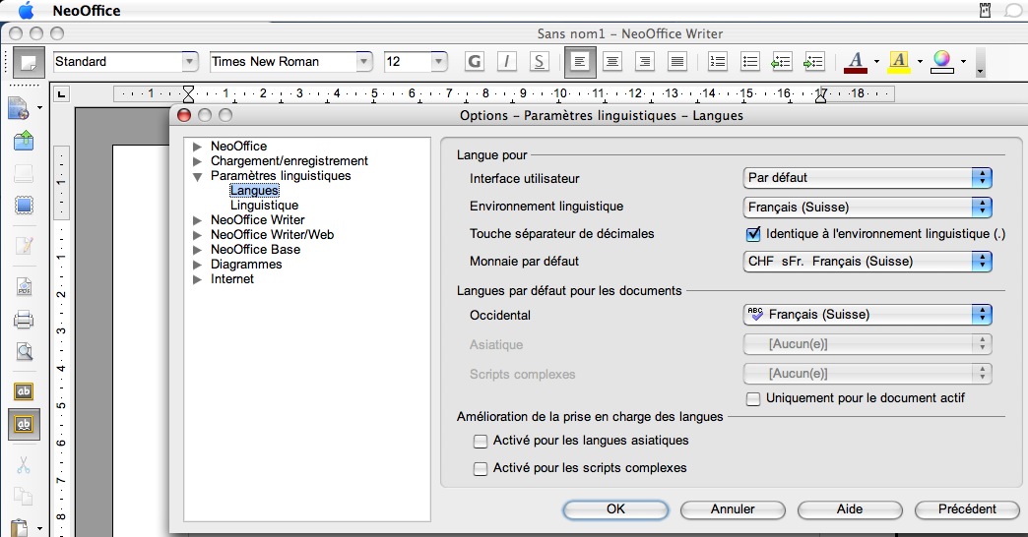Open the Styles and Formatting window
The image size is (1028, 537).
[29, 62]
